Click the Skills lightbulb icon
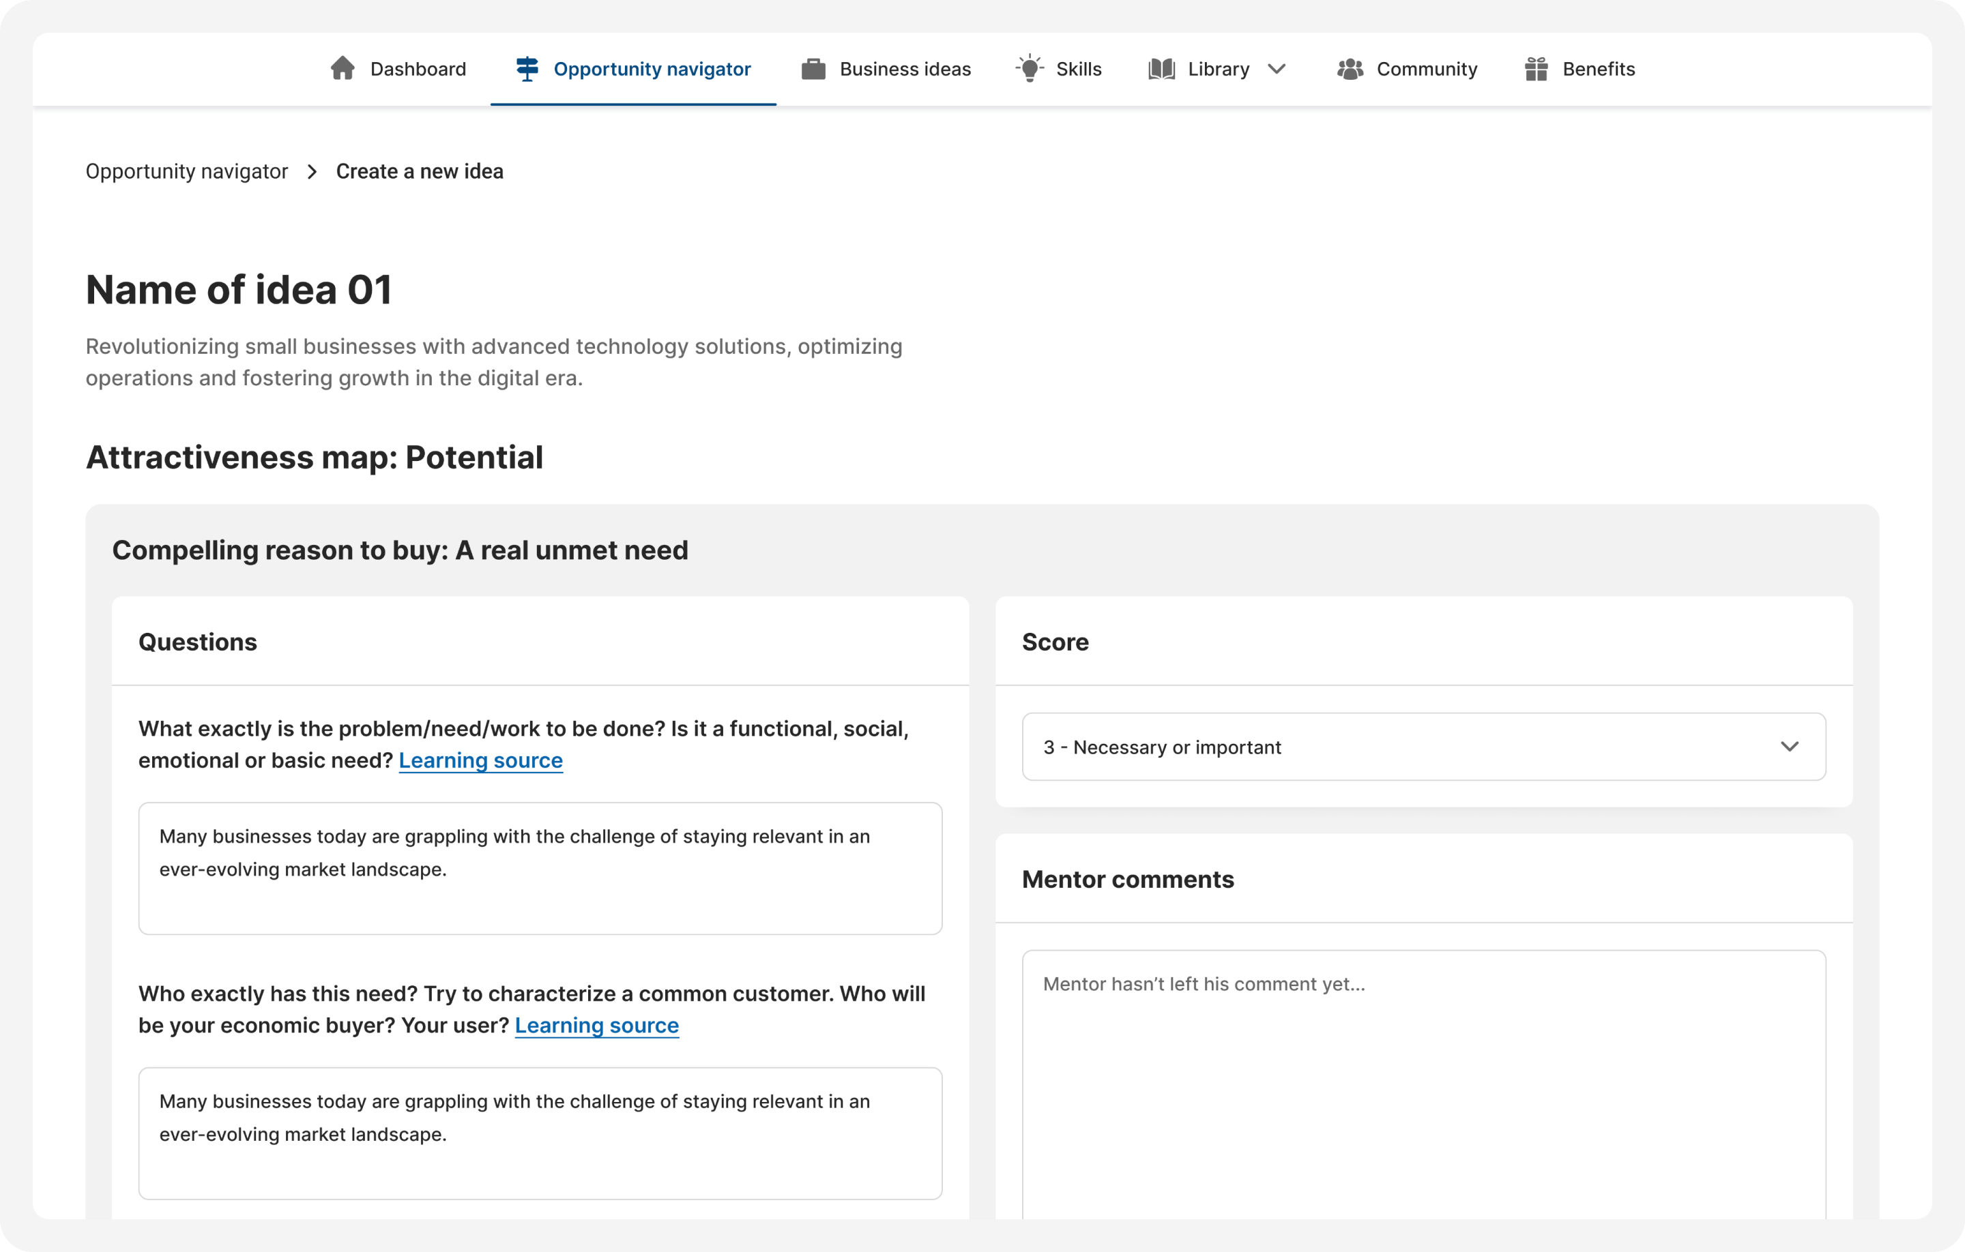This screenshot has width=1965, height=1252. (x=1030, y=68)
